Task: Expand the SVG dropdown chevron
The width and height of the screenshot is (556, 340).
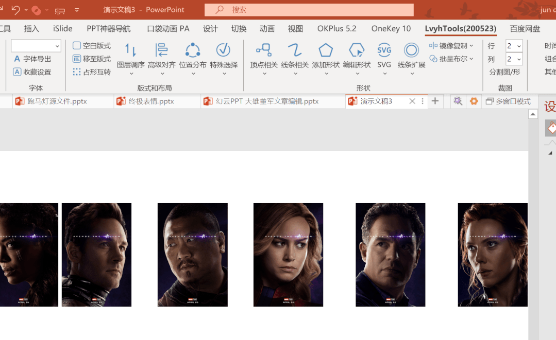Action: tap(385, 74)
